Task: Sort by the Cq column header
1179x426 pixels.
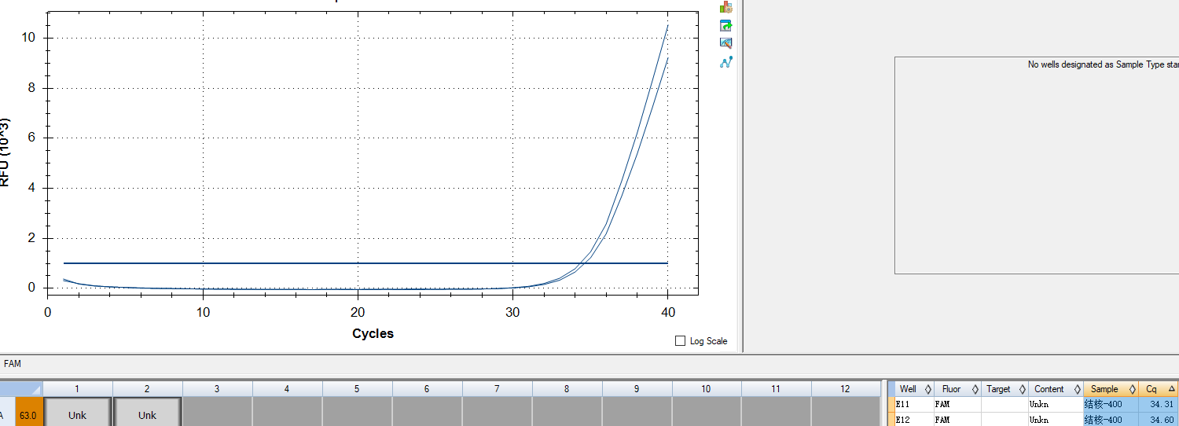Action: pos(1159,389)
